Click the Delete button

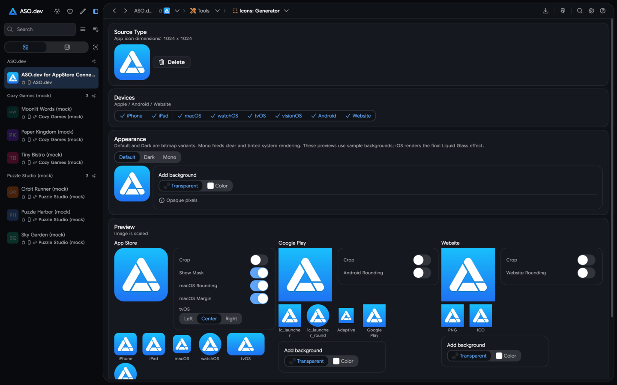[172, 62]
